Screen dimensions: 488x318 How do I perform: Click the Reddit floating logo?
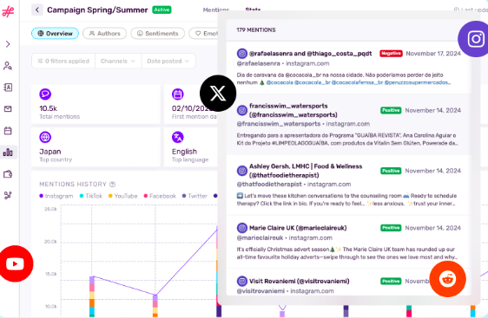tap(447, 279)
